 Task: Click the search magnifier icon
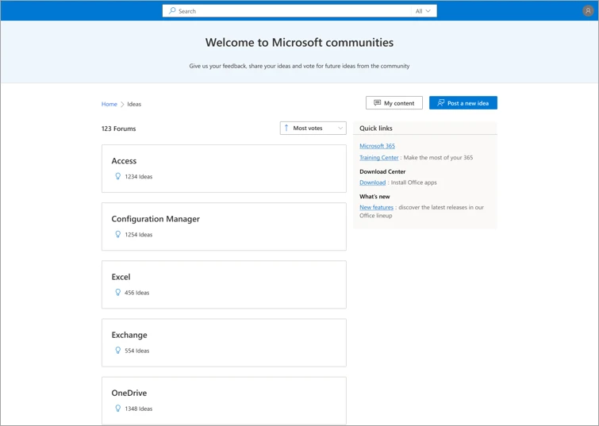coord(172,10)
